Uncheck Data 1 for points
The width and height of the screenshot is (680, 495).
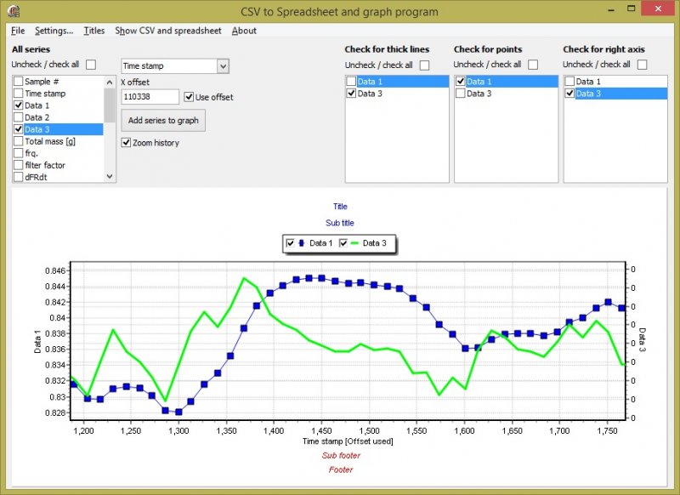coord(461,82)
